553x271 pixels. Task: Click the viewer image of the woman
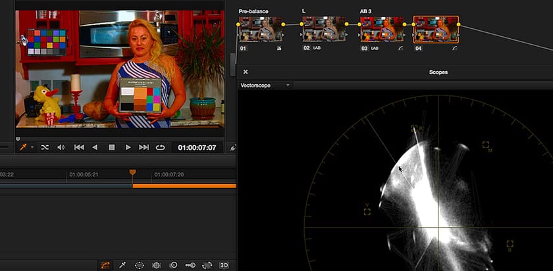coord(120,69)
